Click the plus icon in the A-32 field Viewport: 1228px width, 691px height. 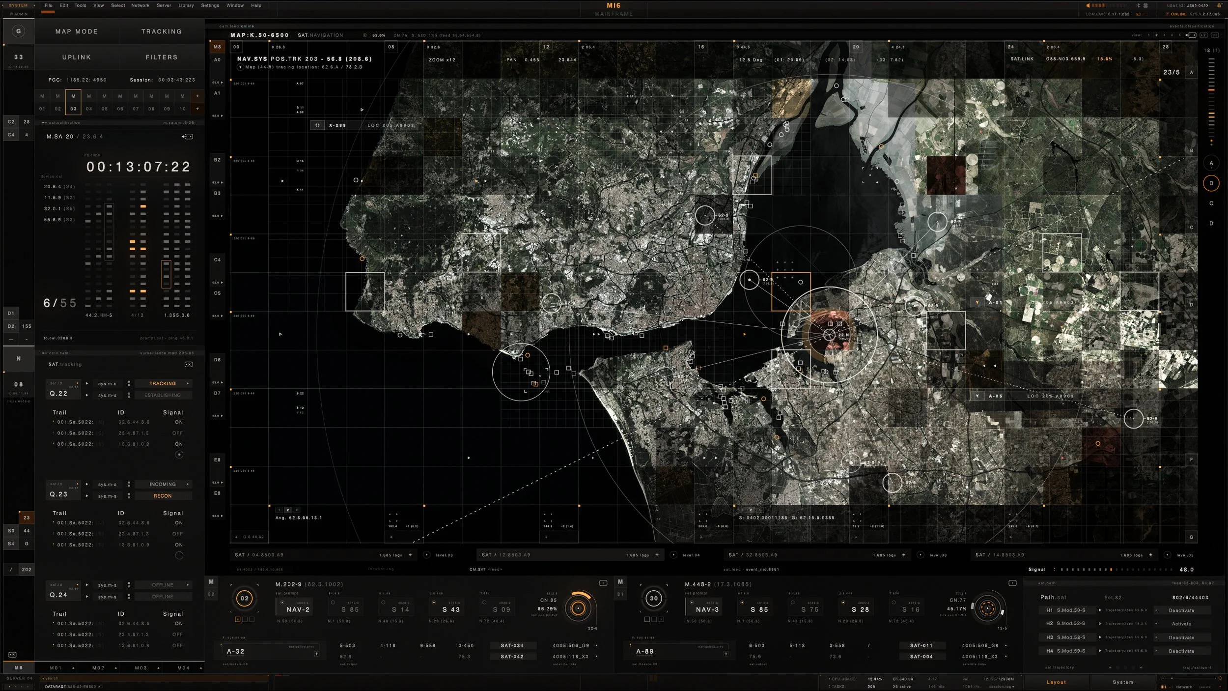click(x=316, y=654)
